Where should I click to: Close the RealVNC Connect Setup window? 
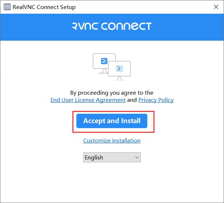click(216, 7)
